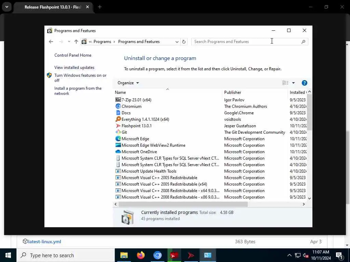Open the notification center icon

point(339,256)
